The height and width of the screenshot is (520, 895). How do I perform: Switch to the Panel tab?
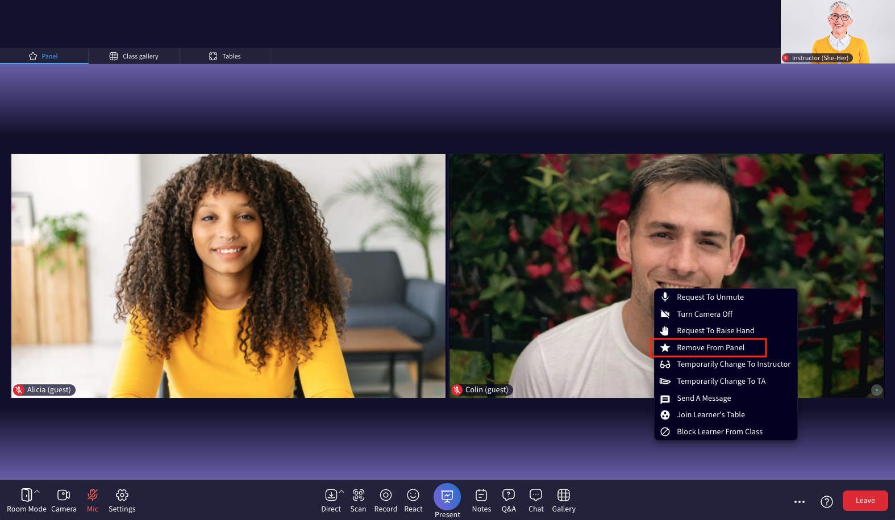(x=44, y=56)
